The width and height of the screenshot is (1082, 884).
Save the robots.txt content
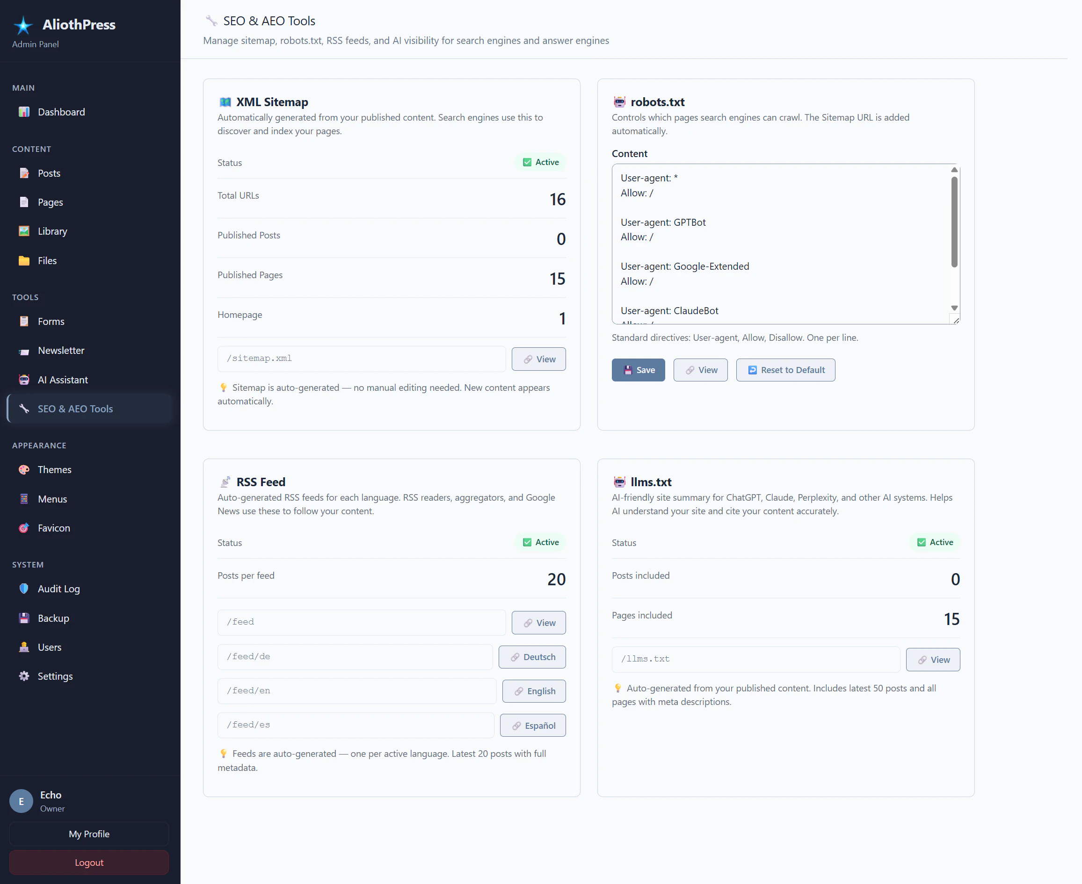[638, 370]
